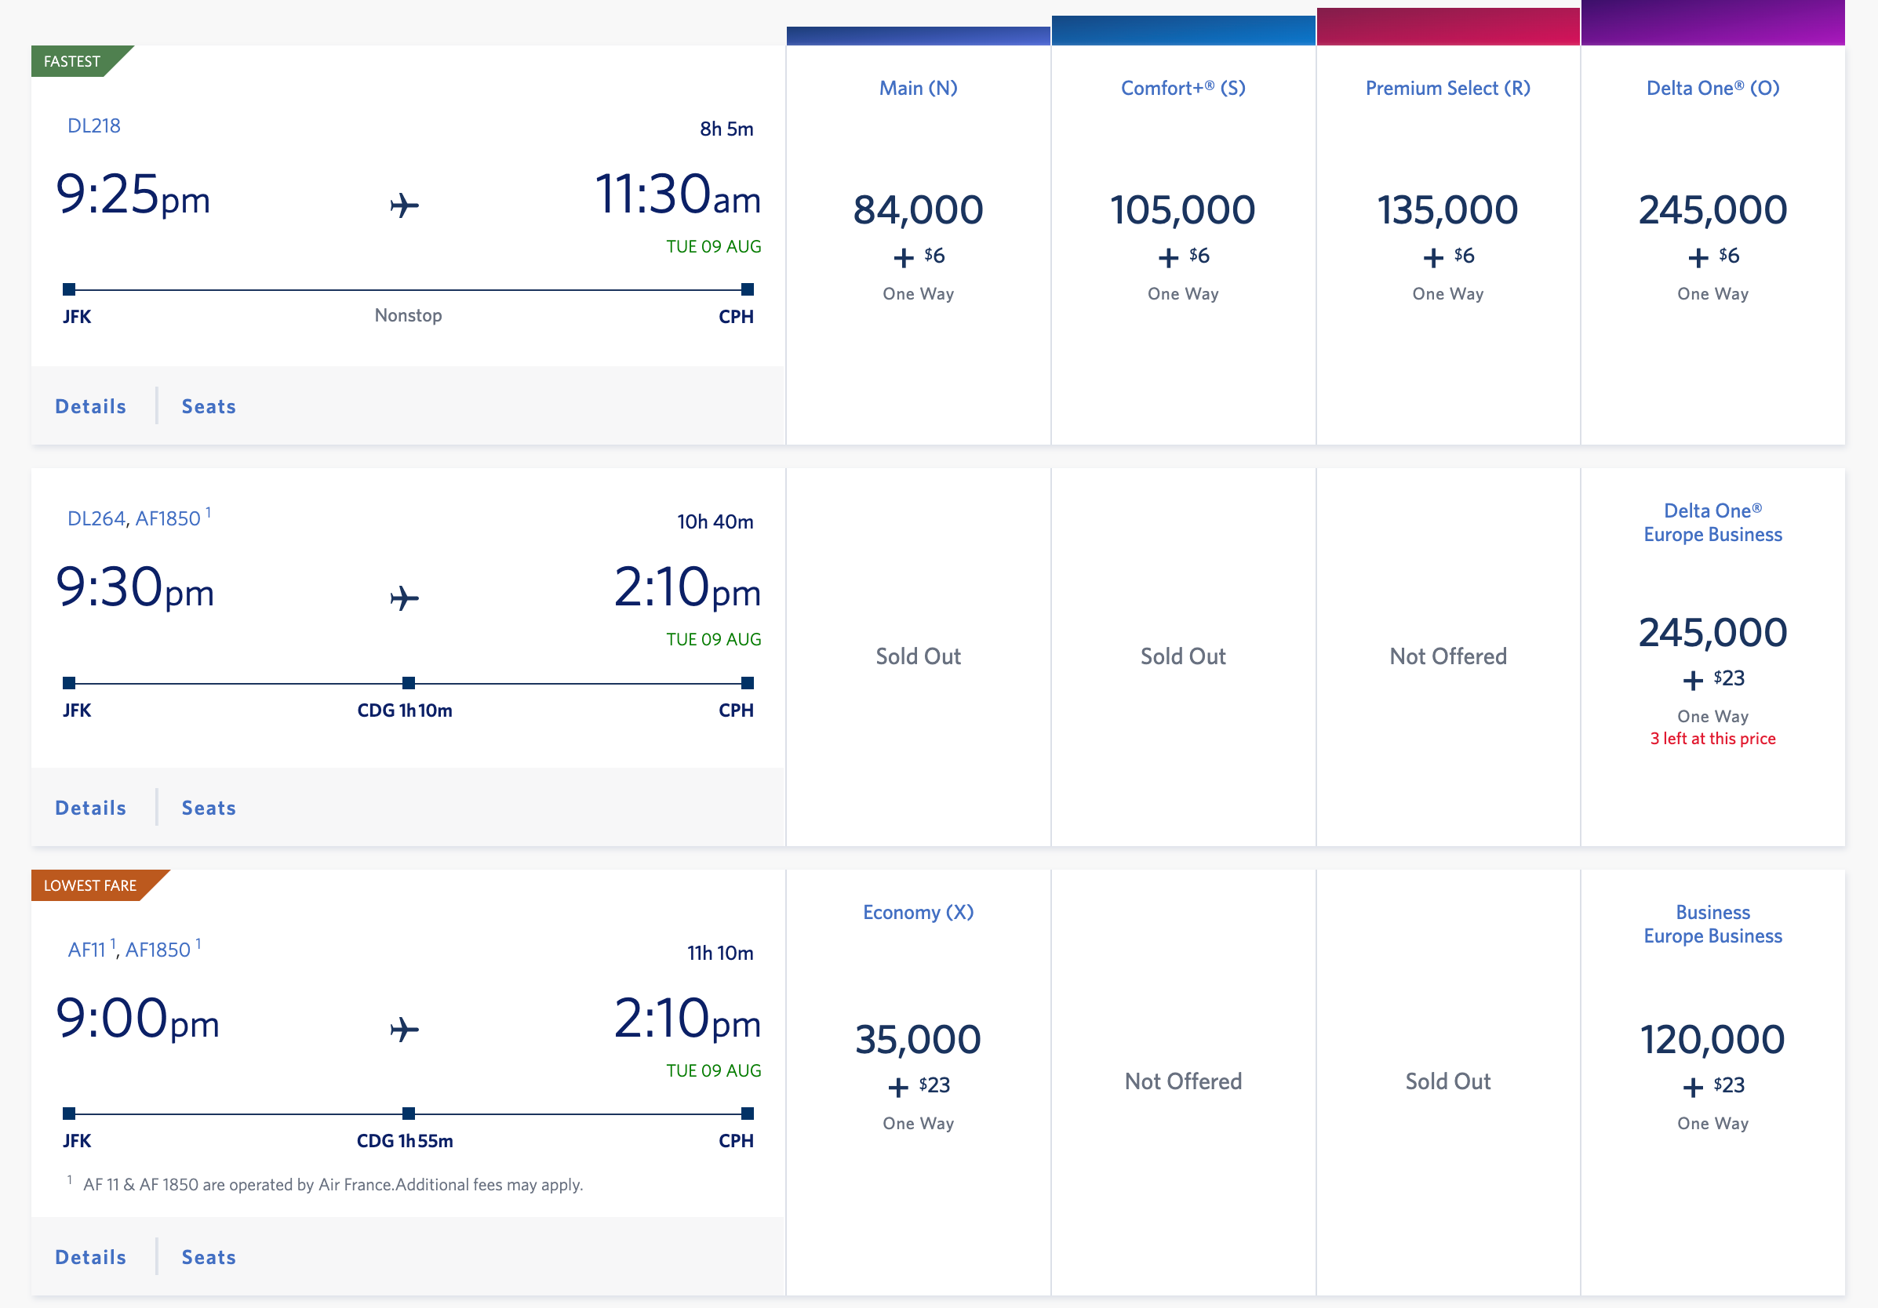Open Details for the DL218 nonstop flight
1878x1308 pixels.
pos(90,405)
